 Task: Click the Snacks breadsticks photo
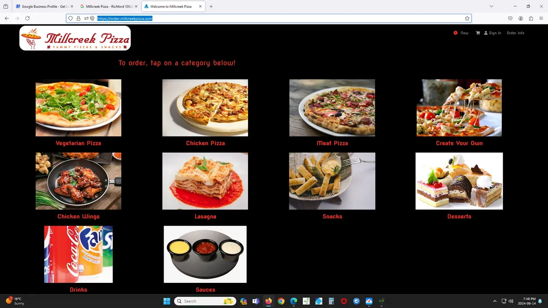332,181
